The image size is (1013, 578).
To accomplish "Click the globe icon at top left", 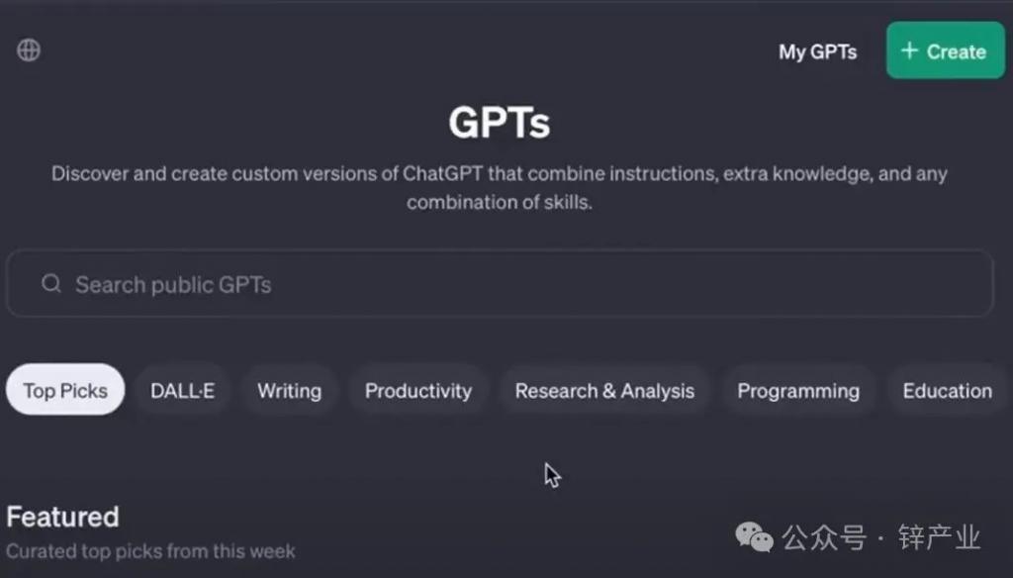I will click(x=29, y=49).
